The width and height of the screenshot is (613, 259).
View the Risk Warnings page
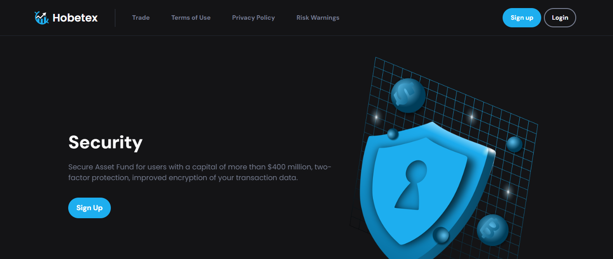(x=318, y=18)
